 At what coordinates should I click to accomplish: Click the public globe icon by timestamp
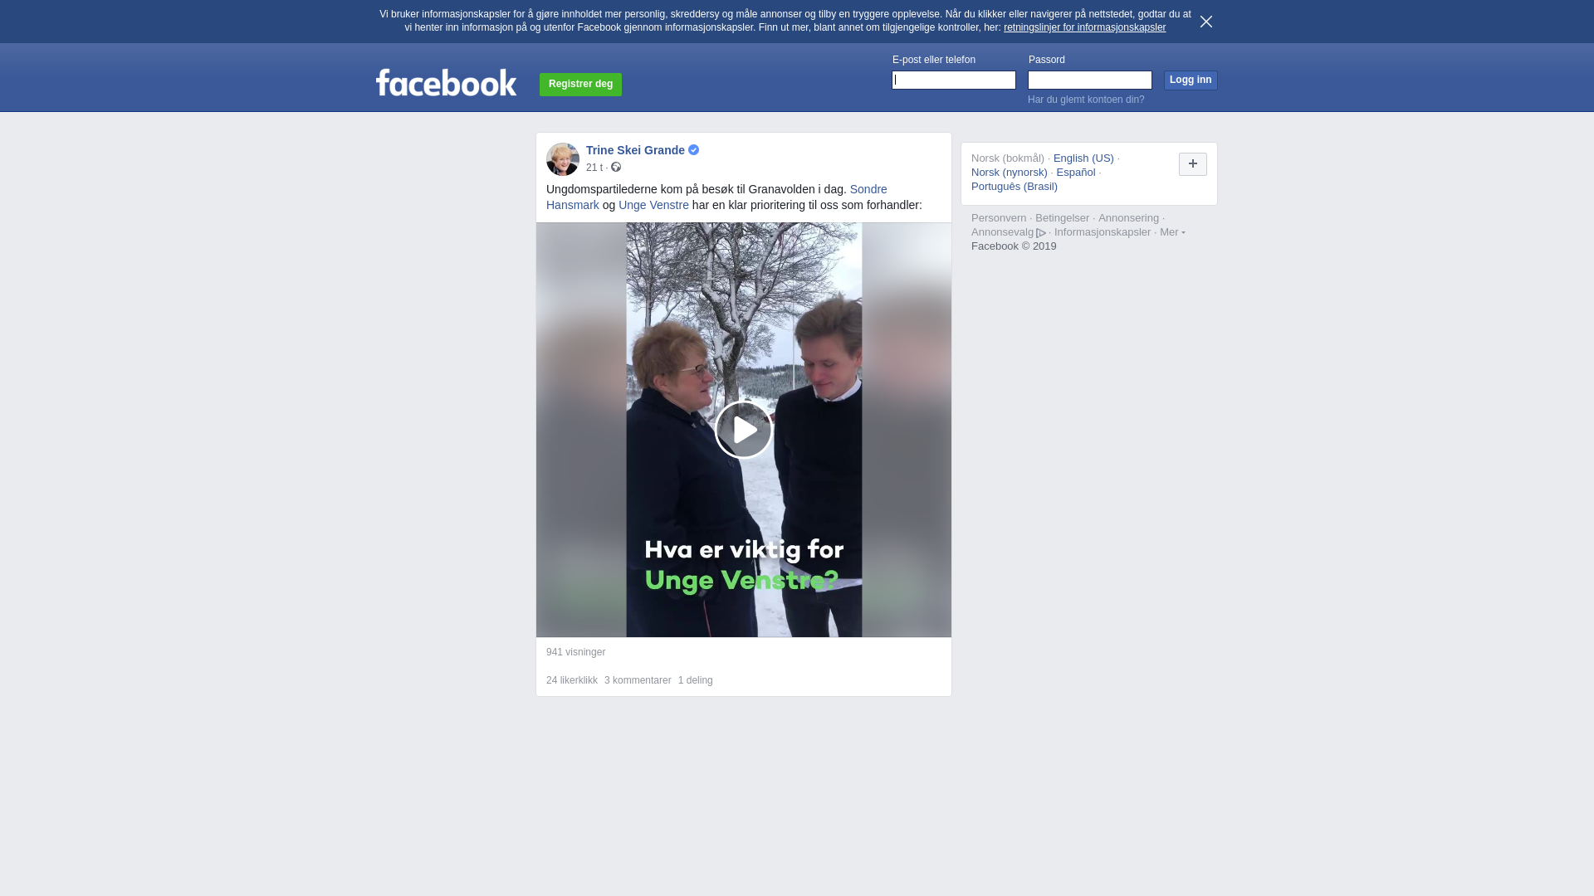pos(616,168)
